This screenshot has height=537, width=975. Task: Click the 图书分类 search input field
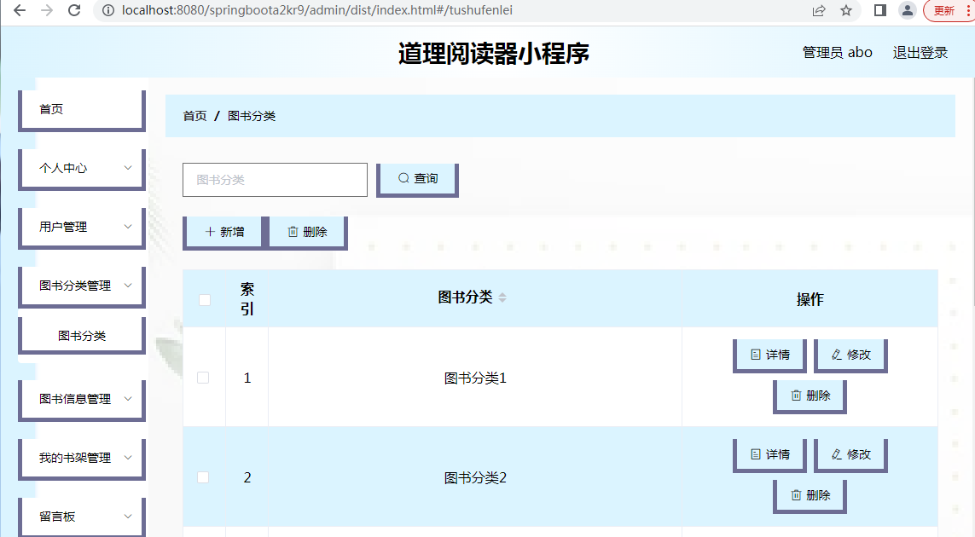(275, 180)
